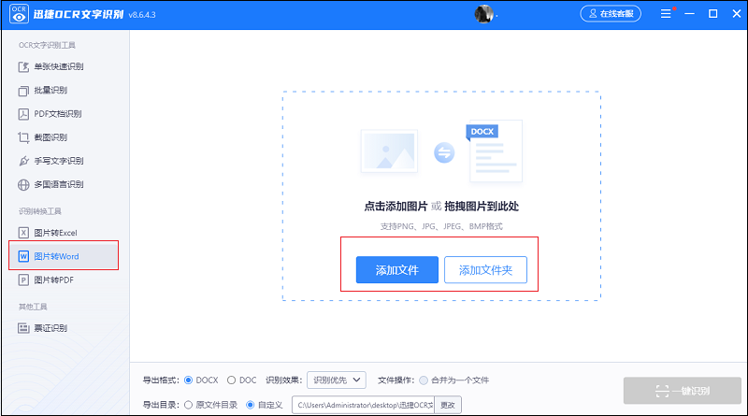Select the 图片转Word icon
Viewport: 748px width, 416px height.
click(23, 256)
